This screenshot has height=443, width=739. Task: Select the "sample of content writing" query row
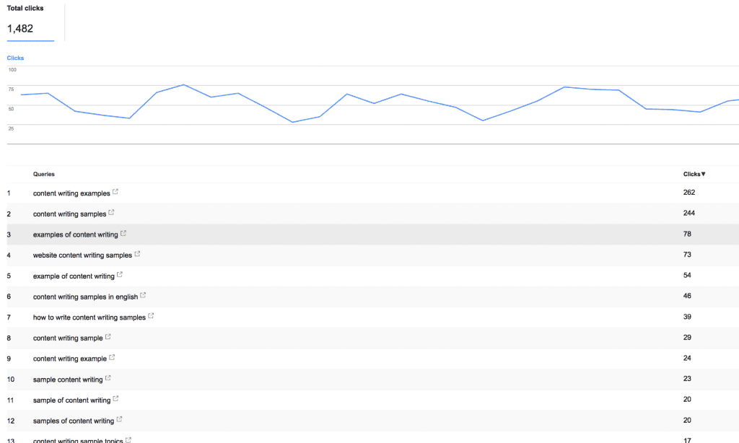[71, 399]
